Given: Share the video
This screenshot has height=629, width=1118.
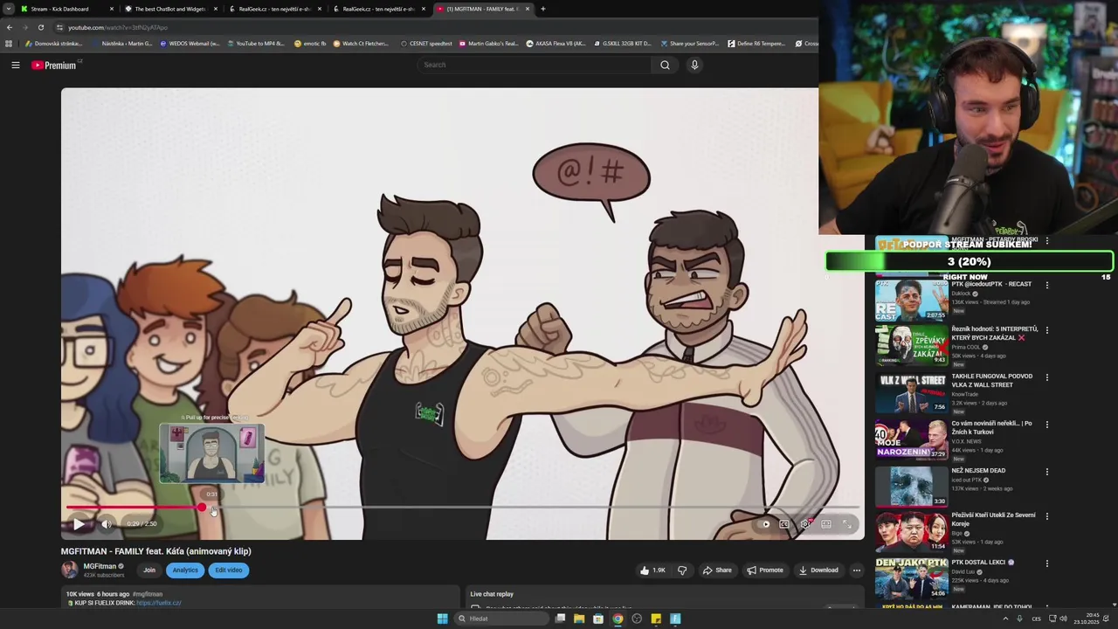Looking at the screenshot, I should point(717,570).
